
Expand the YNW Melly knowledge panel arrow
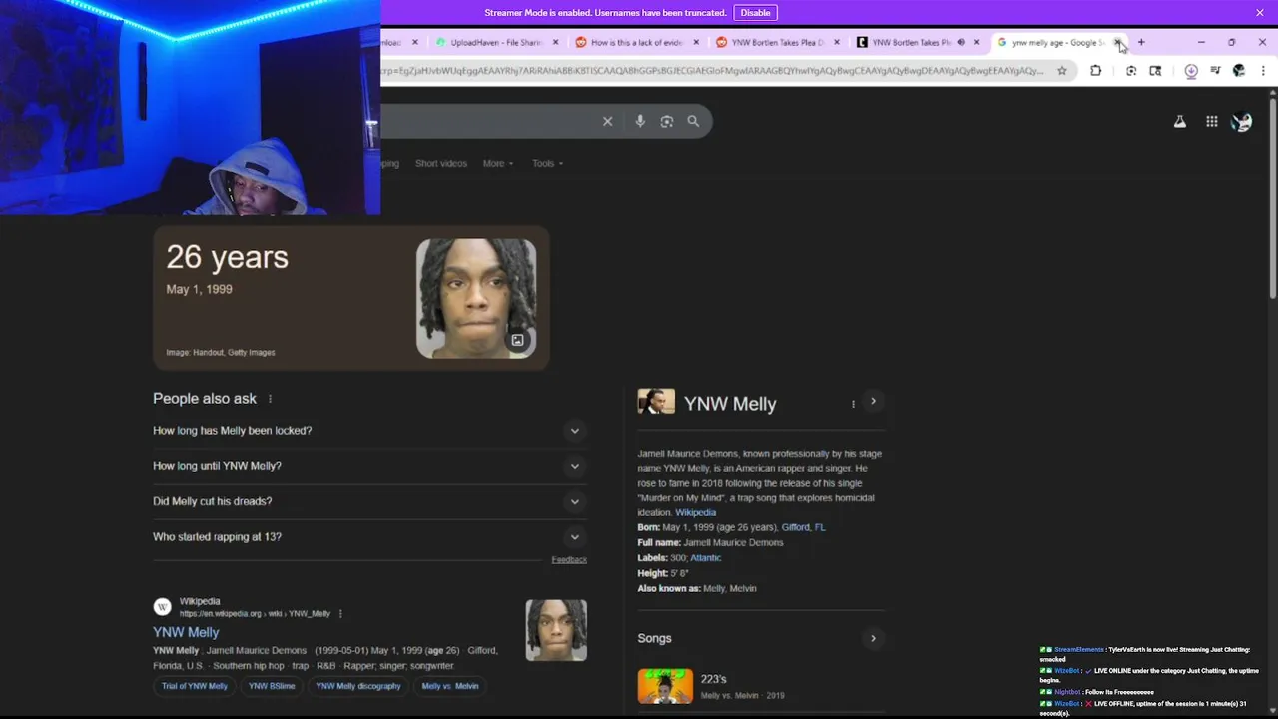873,402
